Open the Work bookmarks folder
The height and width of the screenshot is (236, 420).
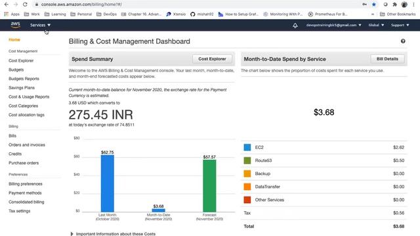[32, 14]
